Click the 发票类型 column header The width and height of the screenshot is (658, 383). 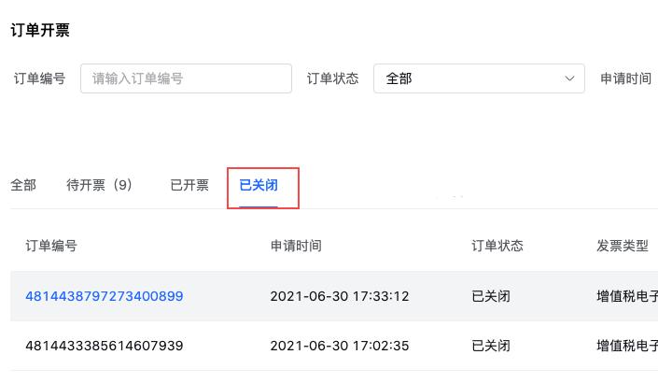coord(623,246)
